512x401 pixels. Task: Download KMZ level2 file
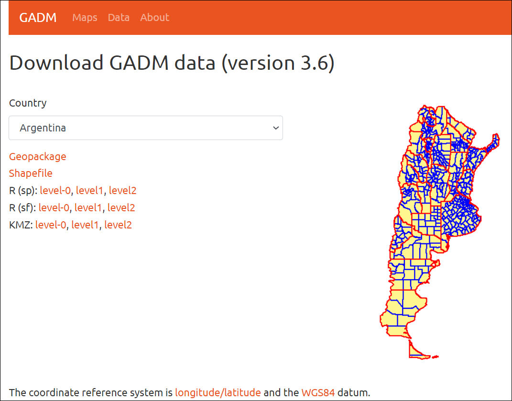[118, 225]
